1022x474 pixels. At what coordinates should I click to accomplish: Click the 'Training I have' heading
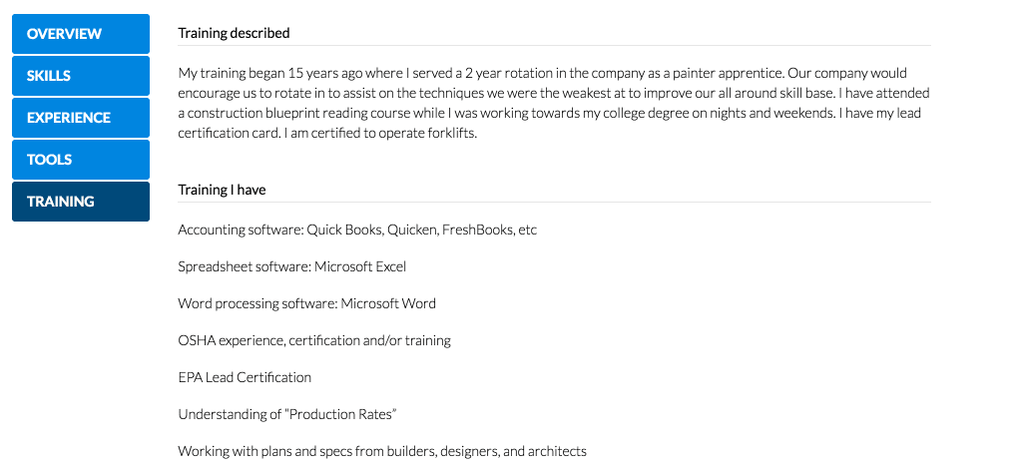click(222, 190)
